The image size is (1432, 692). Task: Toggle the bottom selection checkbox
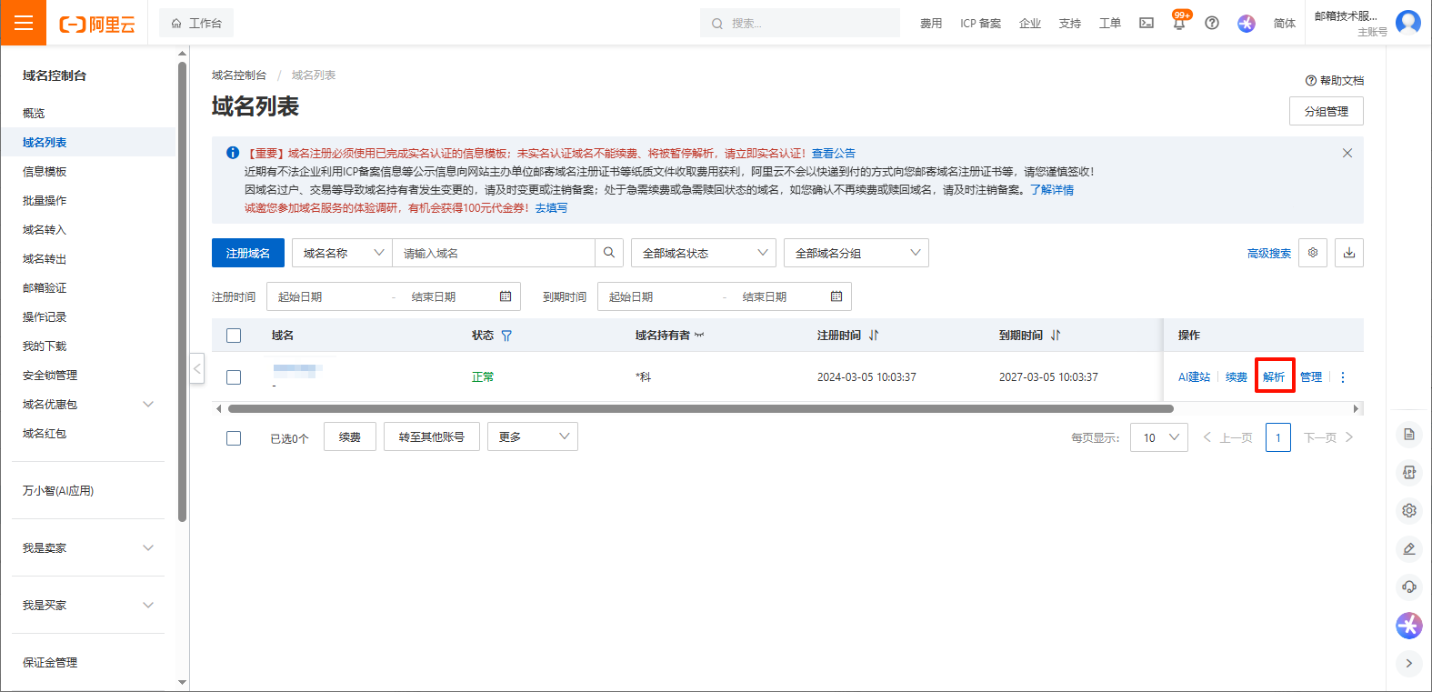[234, 438]
